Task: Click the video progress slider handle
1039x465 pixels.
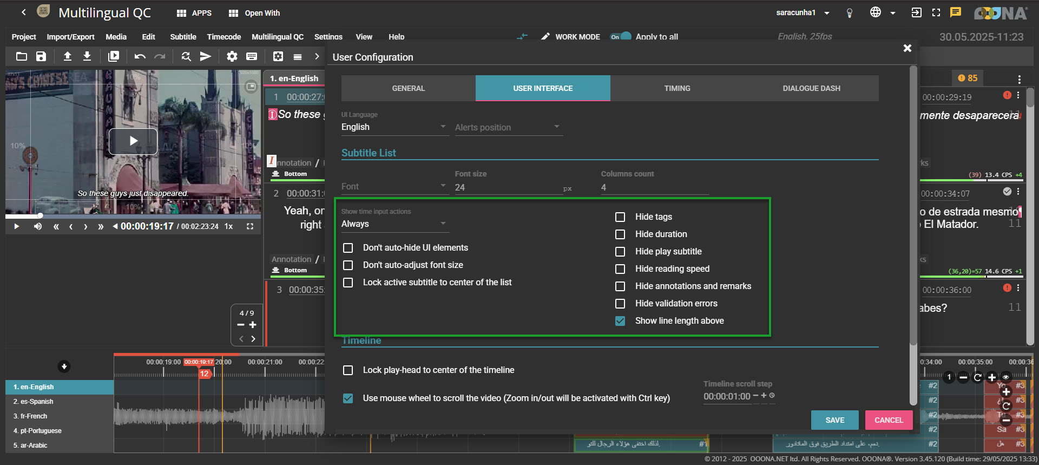Action: pos(40,215)
